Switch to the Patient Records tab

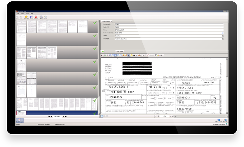[107, 21]
